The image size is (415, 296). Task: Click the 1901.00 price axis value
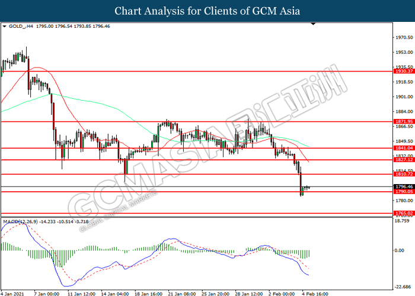click(404, 96)
